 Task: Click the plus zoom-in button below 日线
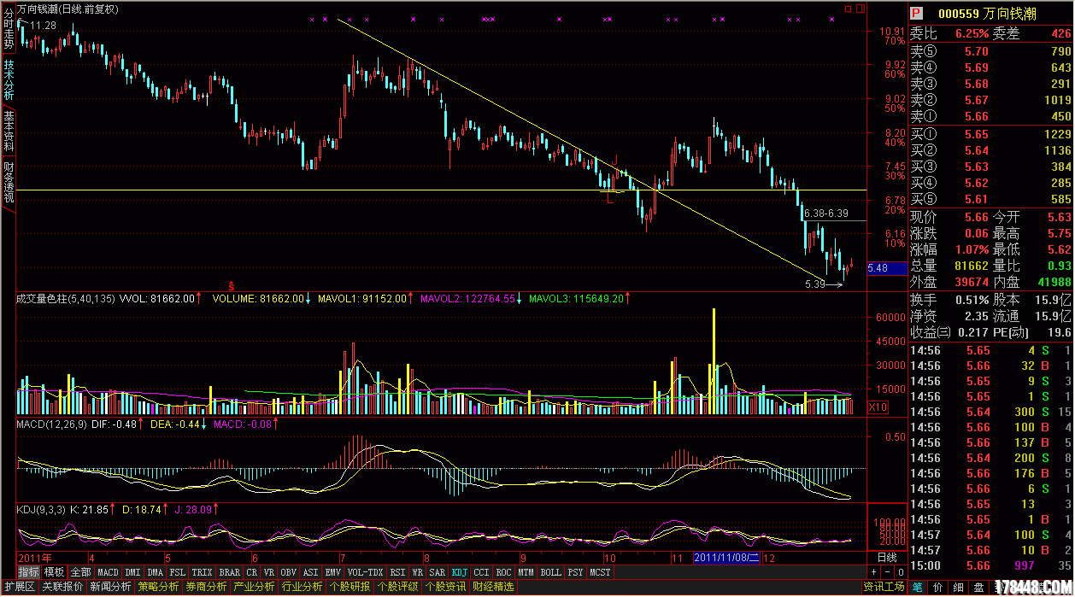tap(873, 572)
